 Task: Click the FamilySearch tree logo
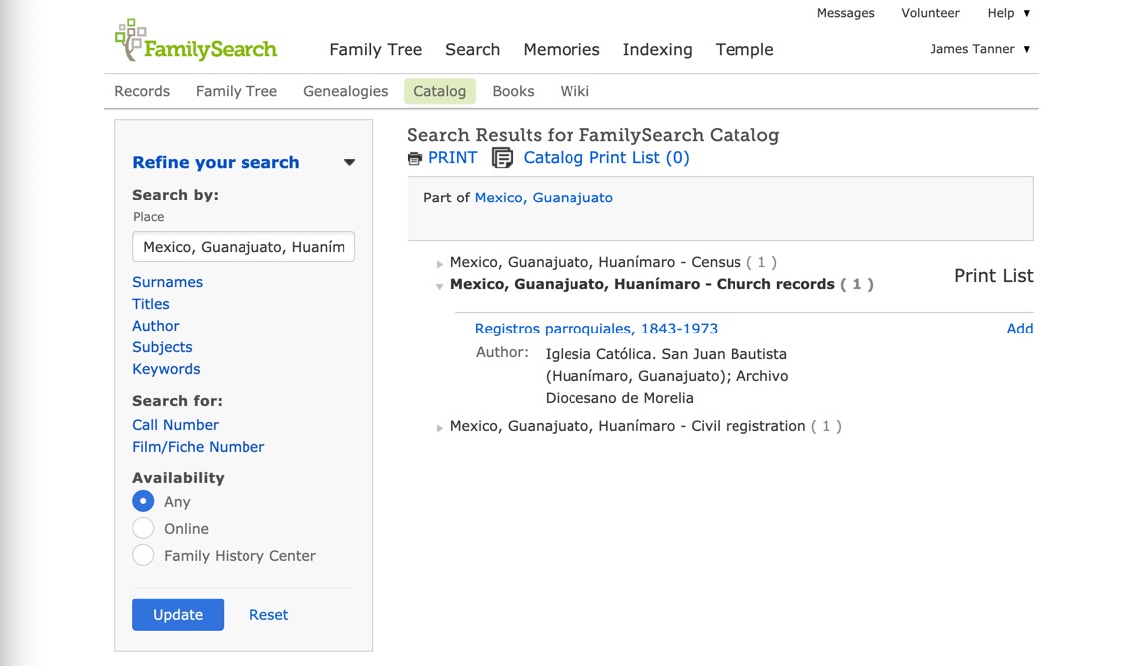[x=130, y=40]
